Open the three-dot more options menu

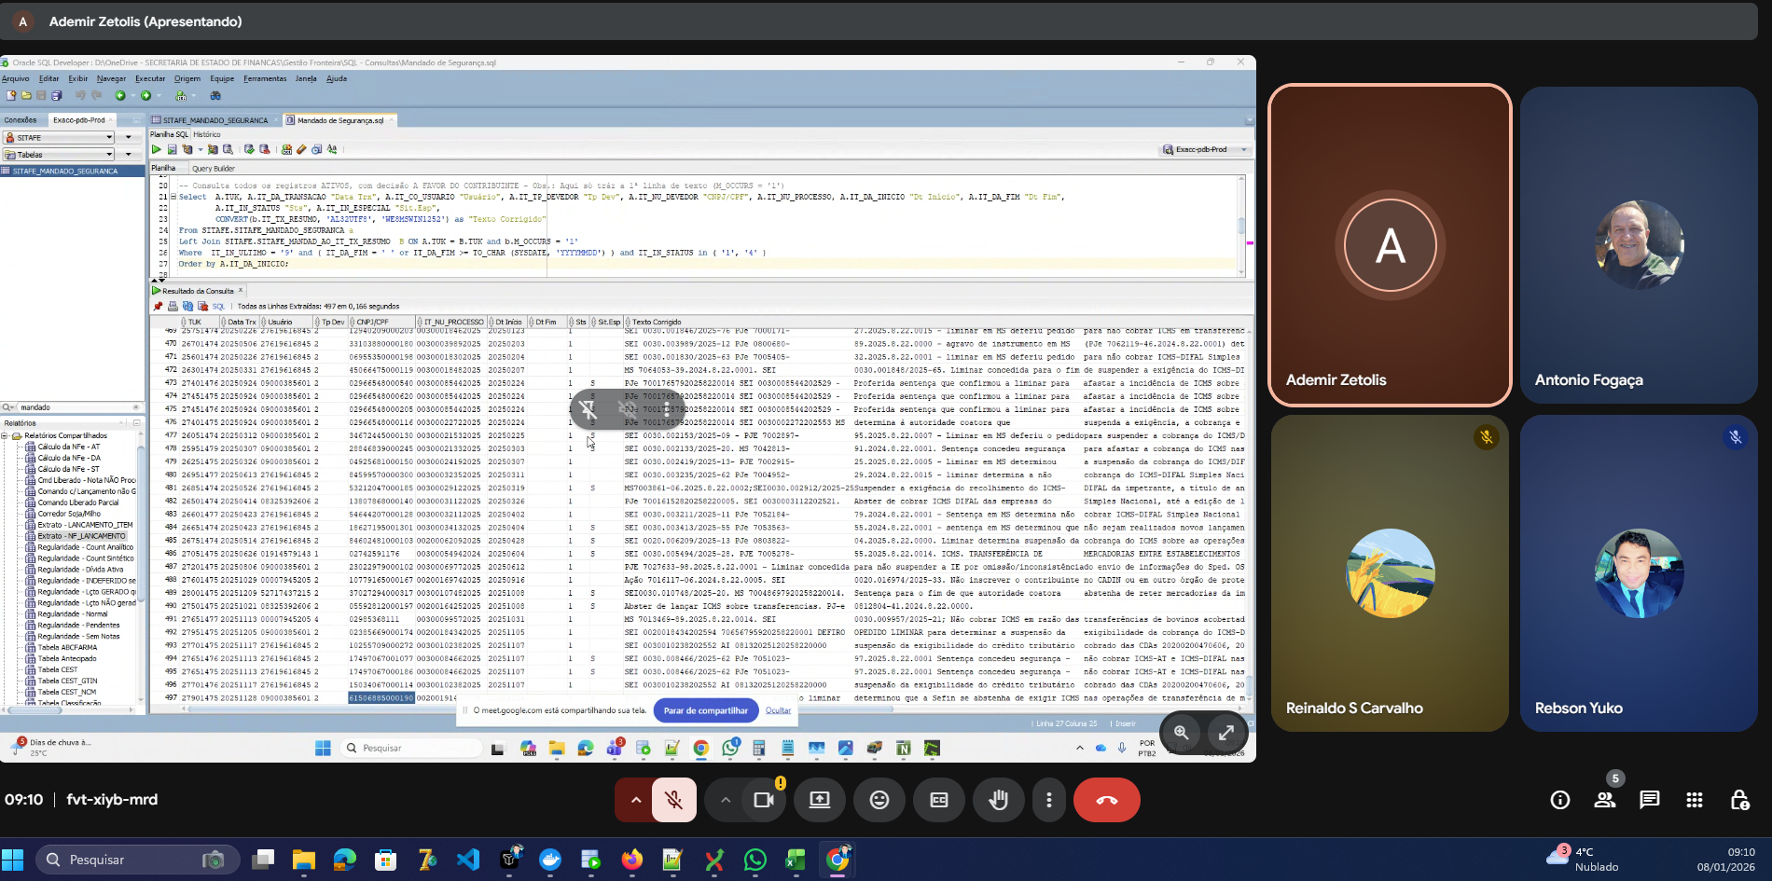1048,800
